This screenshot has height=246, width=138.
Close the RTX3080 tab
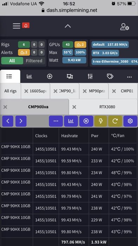click(74, 107)
